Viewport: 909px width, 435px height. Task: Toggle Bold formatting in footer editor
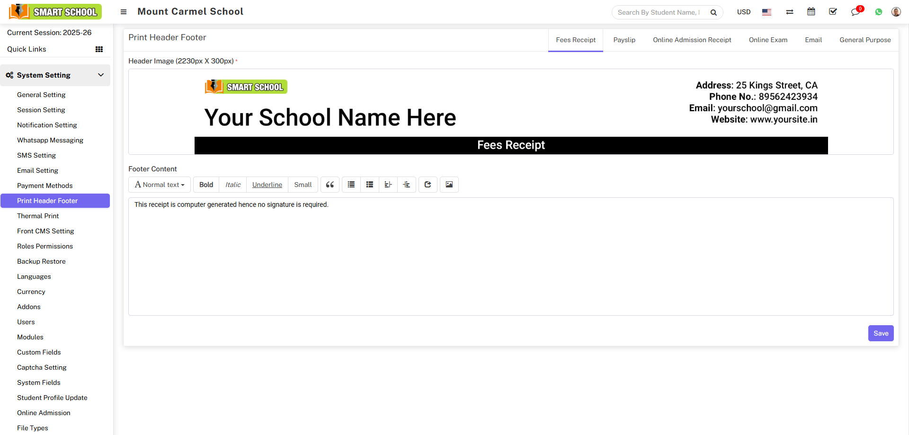point(206,185)
